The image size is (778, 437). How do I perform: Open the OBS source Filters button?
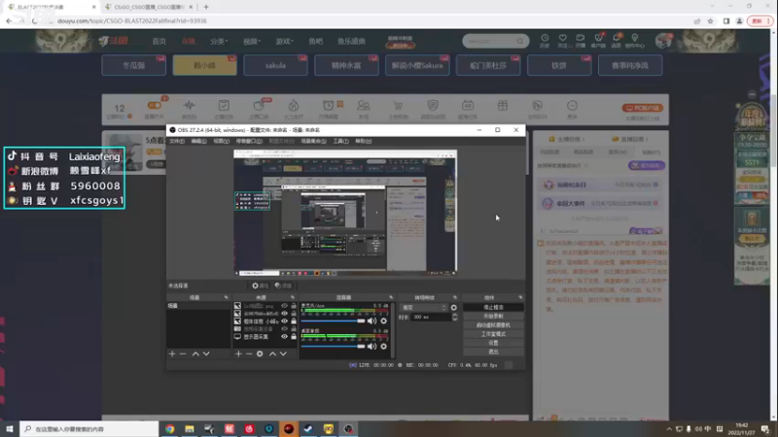pos(283,286)
